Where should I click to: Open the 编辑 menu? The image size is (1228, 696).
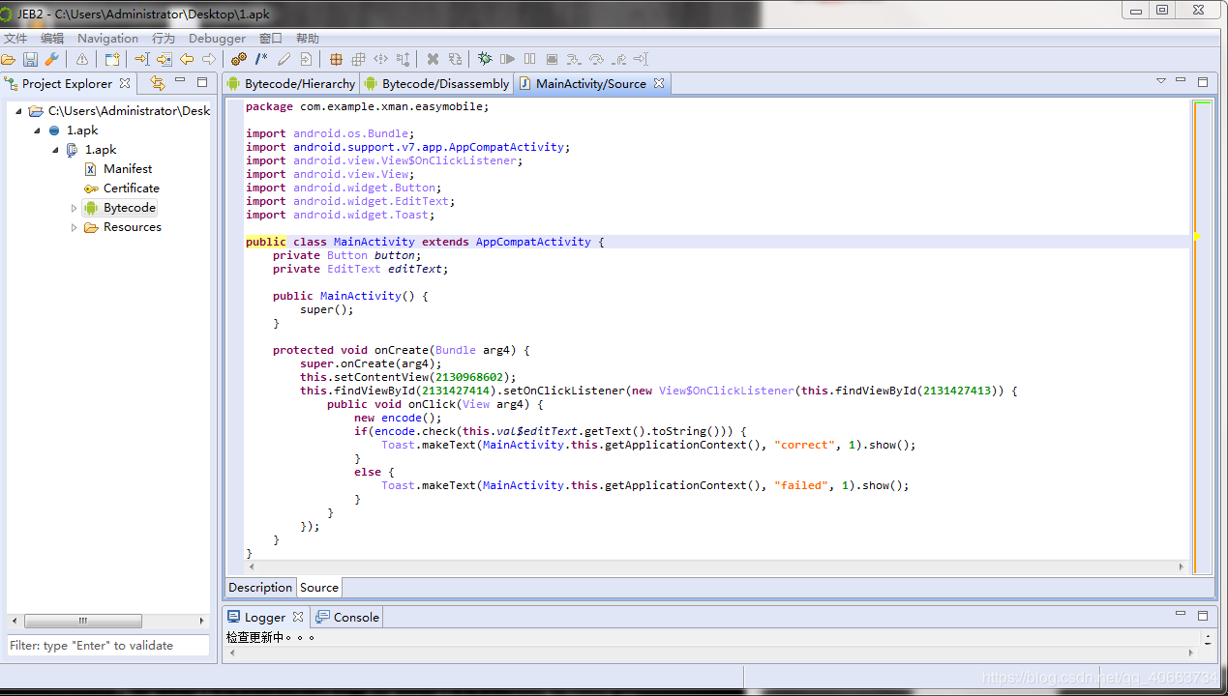pos(52,39)
